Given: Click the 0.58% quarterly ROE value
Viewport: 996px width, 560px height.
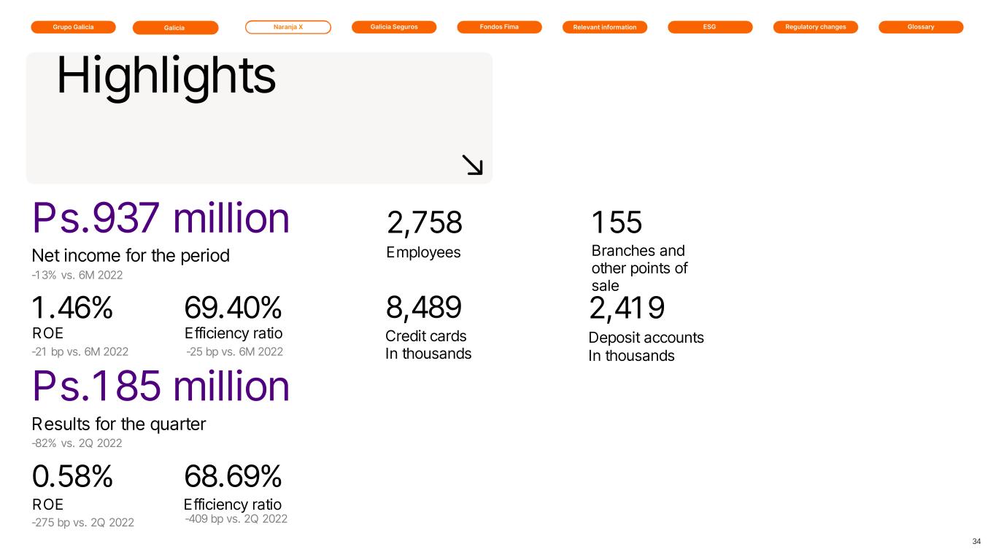Looking at the screenshot, I should click(72, 477).
